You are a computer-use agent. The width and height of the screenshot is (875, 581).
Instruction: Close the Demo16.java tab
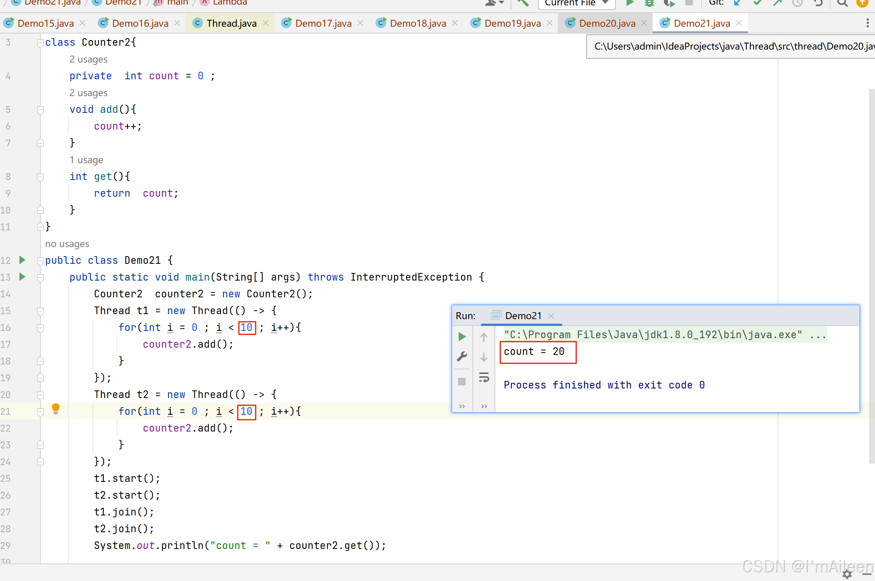click(x=177, y=23)
